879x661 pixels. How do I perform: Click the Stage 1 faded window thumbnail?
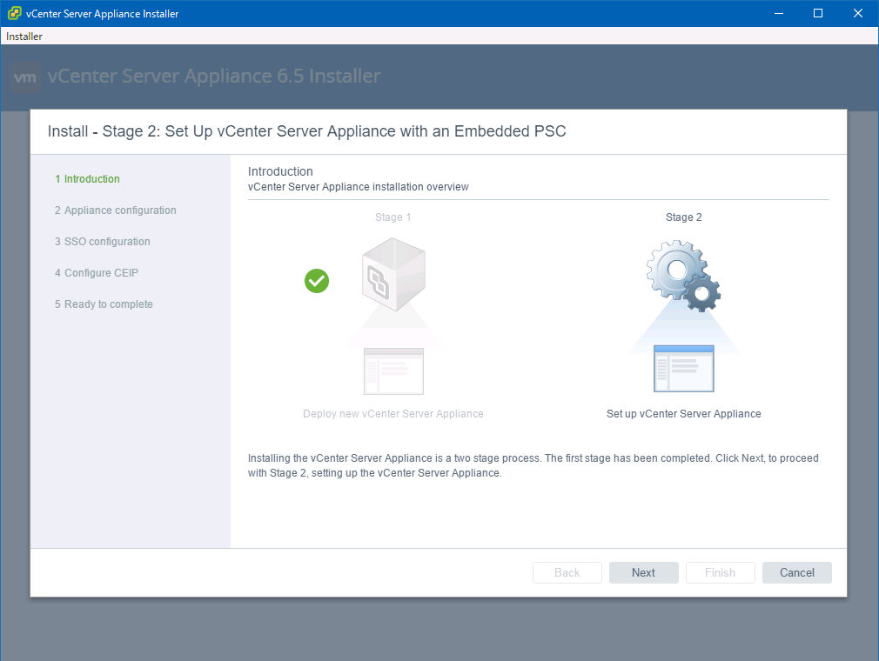[393, 371]
